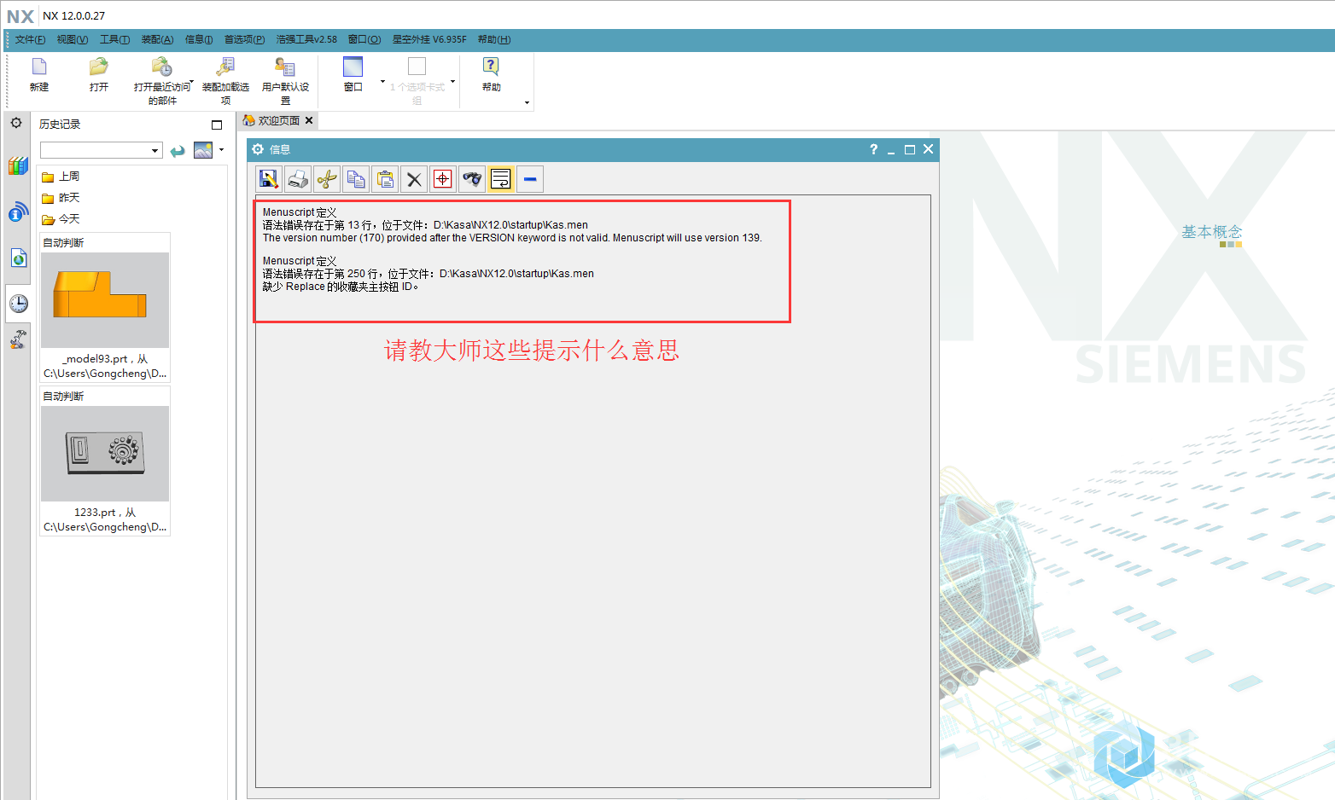This screenshot has height=800, width=1335.
Task: Open the History filter combo box
Action: 101,150
